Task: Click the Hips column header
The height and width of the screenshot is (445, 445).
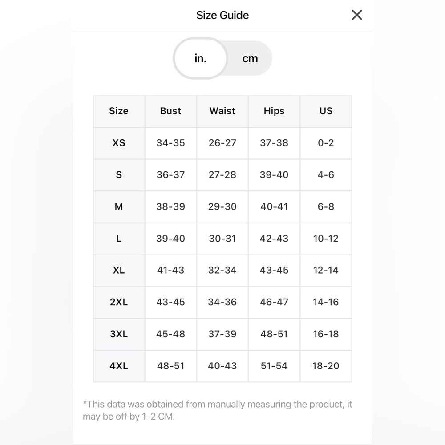Action: click(274, 111)
